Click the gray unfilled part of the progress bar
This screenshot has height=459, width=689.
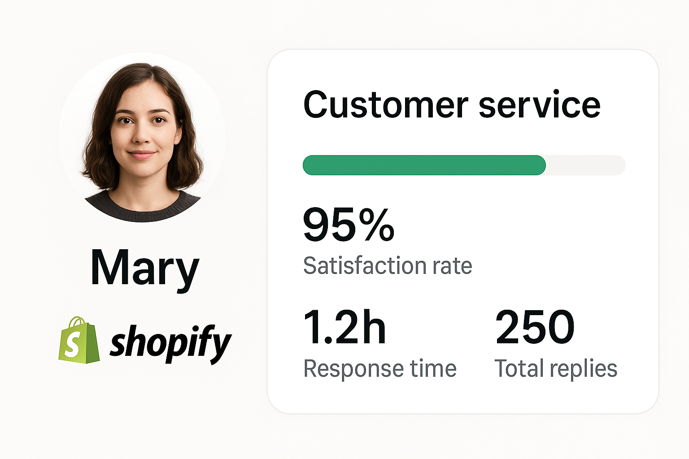pos(585,165)
